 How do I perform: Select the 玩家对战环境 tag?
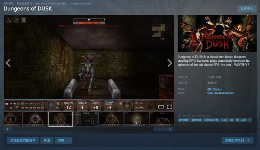pos(211,120)
